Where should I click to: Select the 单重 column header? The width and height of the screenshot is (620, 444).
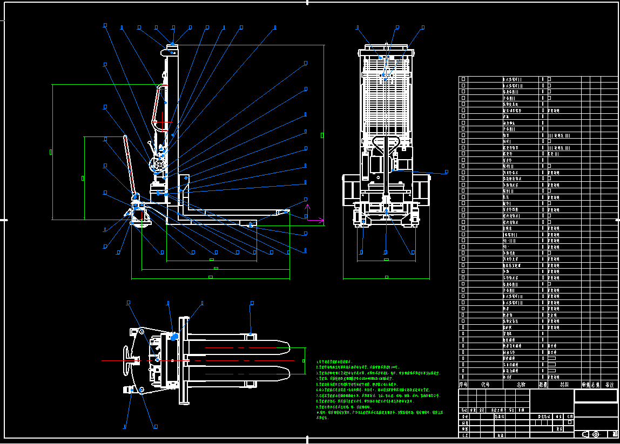585,384
